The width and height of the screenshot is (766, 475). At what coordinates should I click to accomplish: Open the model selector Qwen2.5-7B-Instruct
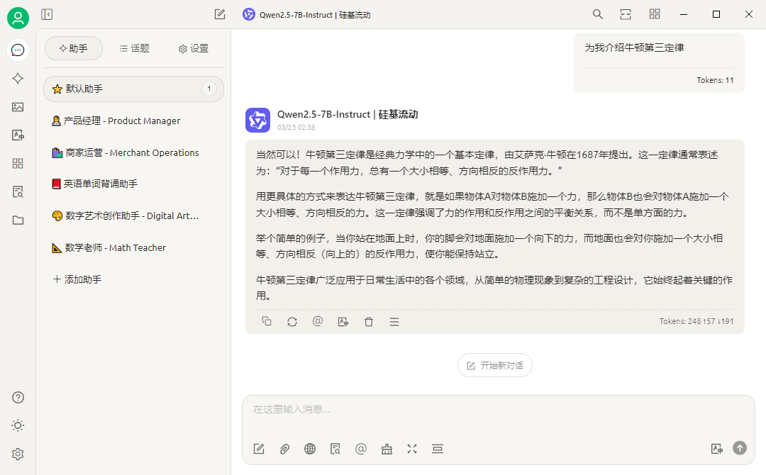(x=308, y=13)
